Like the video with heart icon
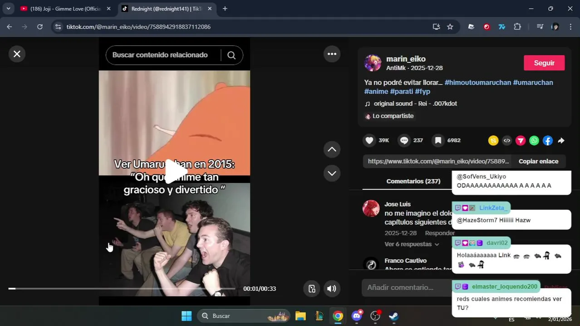580x326 pixels. (369, 140)
